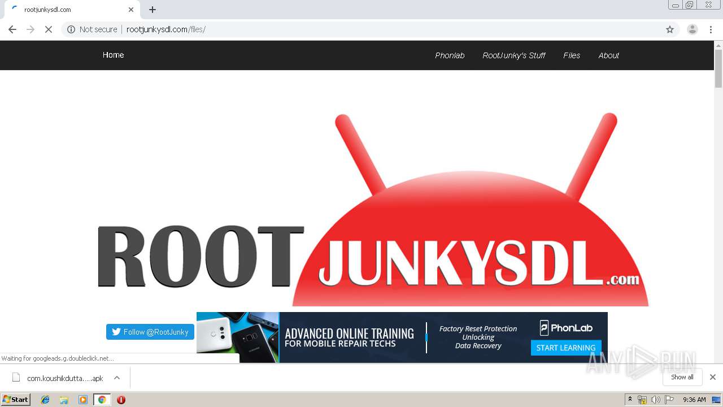Open Windows Explorer folder from taskbar
Image resolution: width=723 pixels, height=407 pixels.
coord(64,400)
